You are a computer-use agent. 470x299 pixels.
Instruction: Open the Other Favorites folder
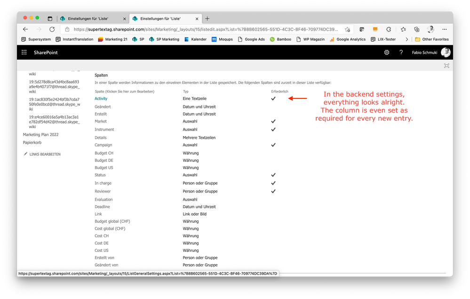click(431, 39)
